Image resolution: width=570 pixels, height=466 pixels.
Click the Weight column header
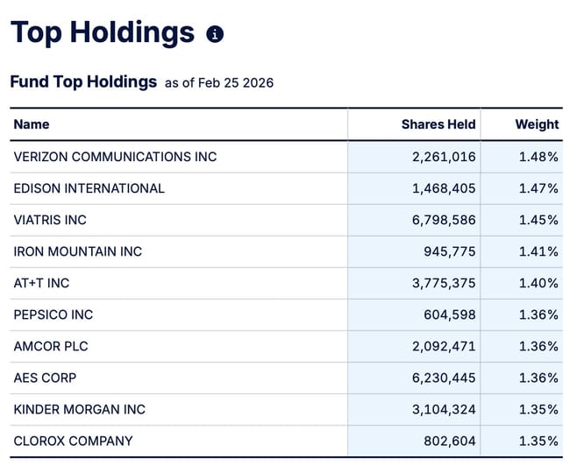(537, 124)
